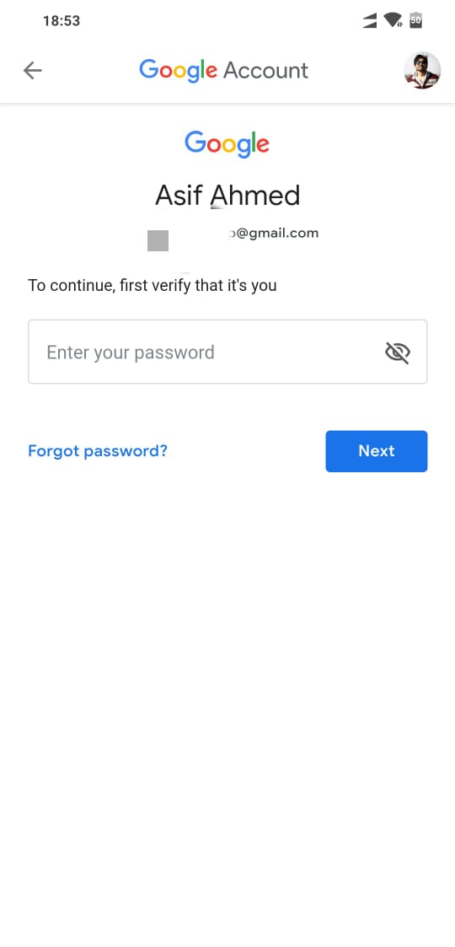The height and width of the screenshot is (947, 455).
Task: Click the 'To continue, first verify' message
Action: pos(152,285)
